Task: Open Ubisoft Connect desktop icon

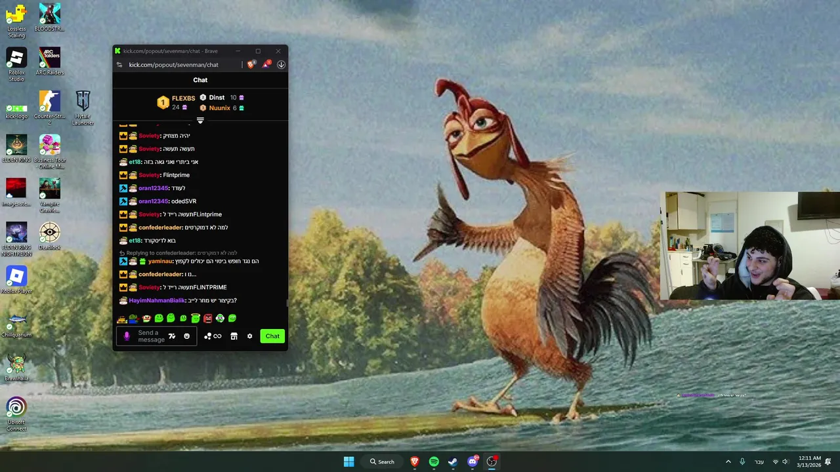Action: tap(16, 414)
